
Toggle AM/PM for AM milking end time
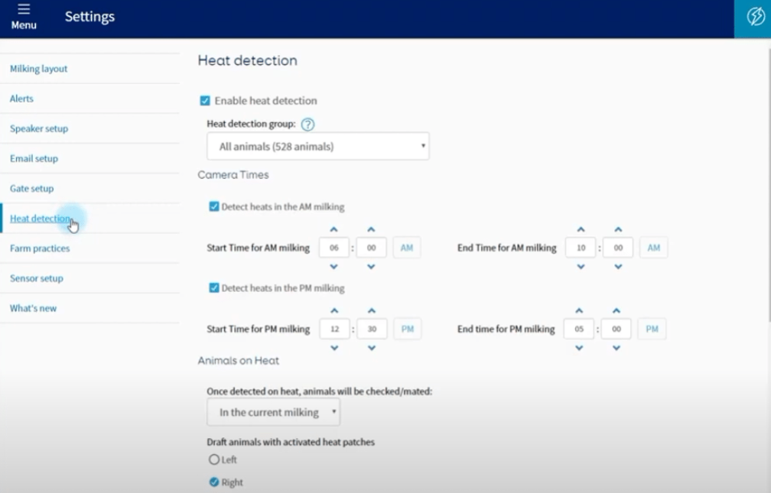(653, 248)
